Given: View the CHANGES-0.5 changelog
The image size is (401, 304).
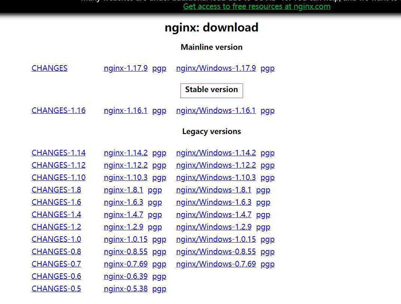Looking at the screenshot, I should pyautogui.click(x=56, y=288).
